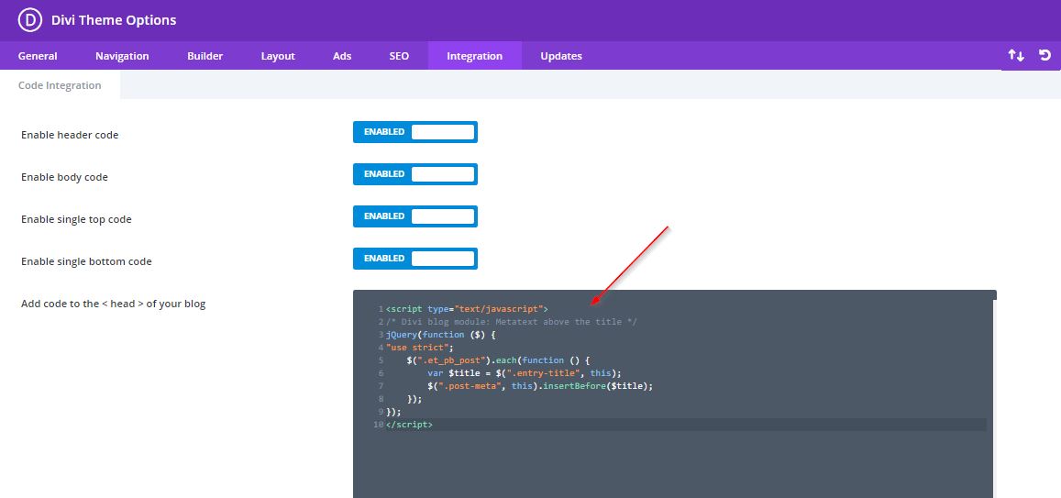This screenshot has width=1061, height=498.
Task: Open the General tab
Action: 38,55
